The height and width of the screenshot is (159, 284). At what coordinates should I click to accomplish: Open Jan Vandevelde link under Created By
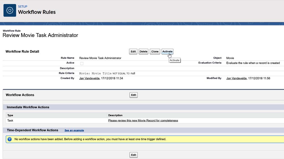[89, 78]
